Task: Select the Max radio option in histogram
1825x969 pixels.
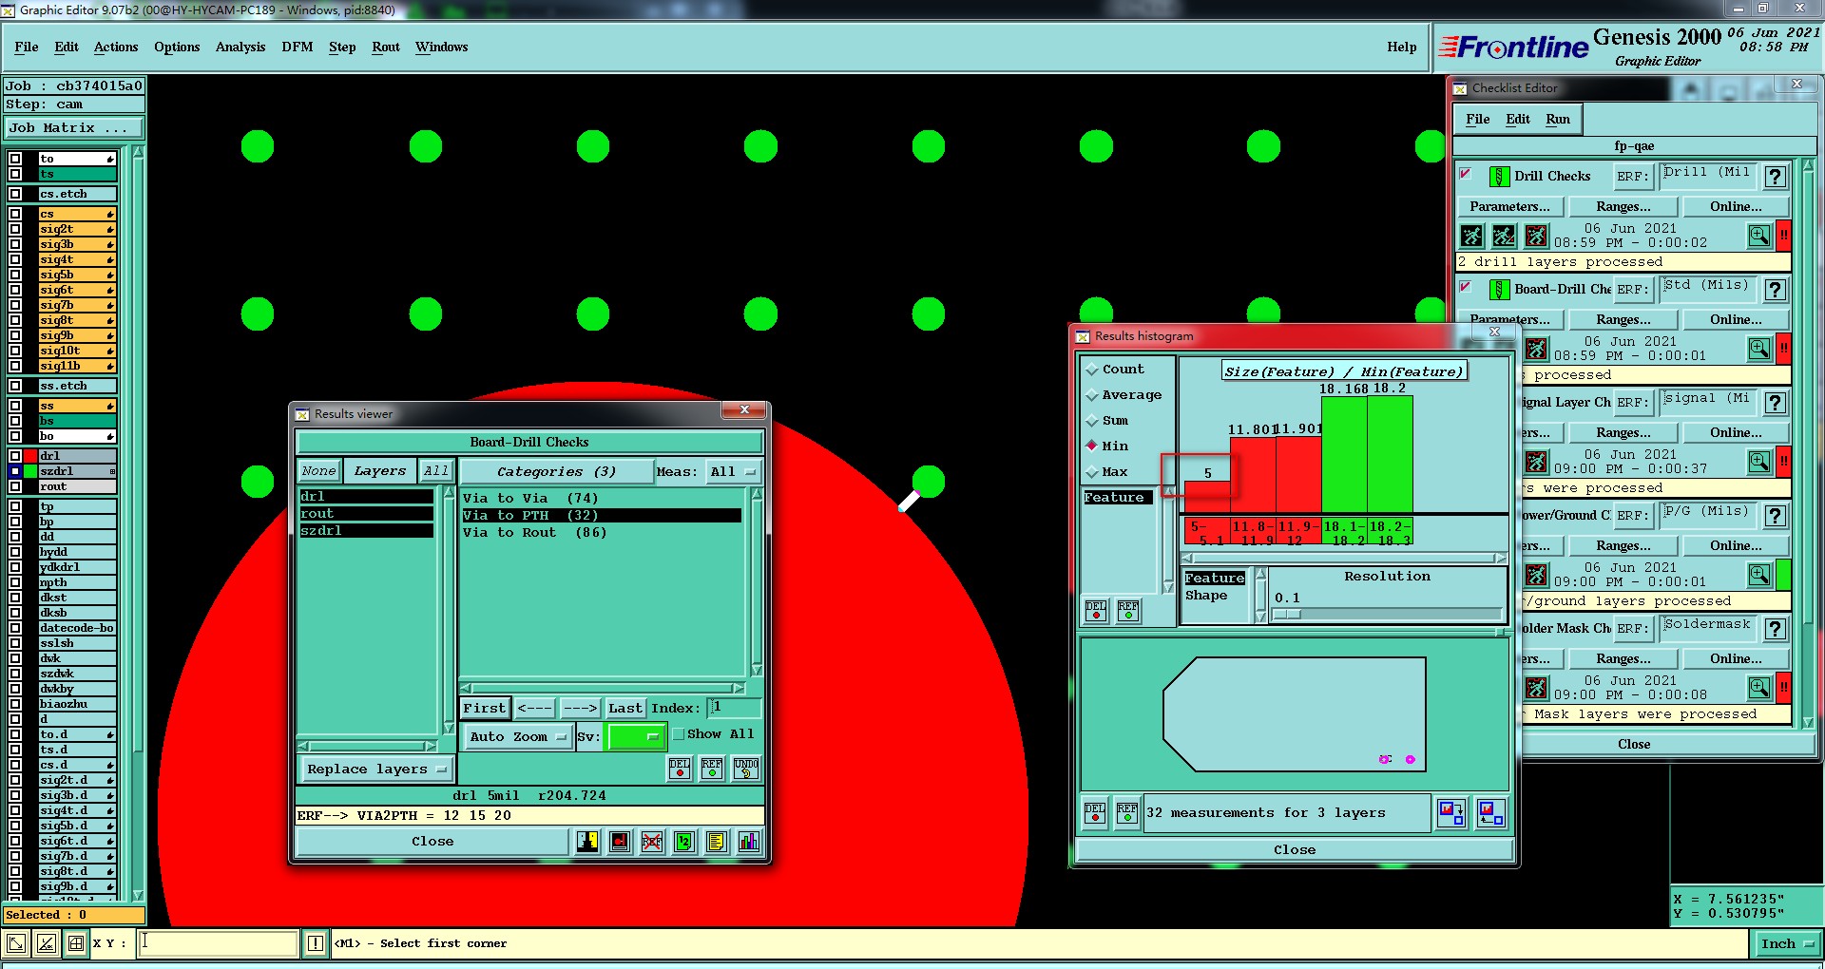Action: pyautogui.click(x=1092, y=472)
